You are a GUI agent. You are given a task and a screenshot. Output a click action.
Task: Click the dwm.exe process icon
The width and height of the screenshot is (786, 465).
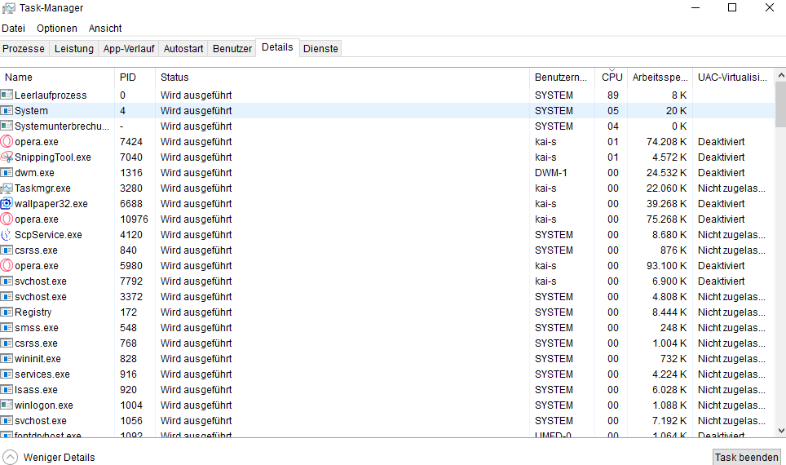click(7, 173)
